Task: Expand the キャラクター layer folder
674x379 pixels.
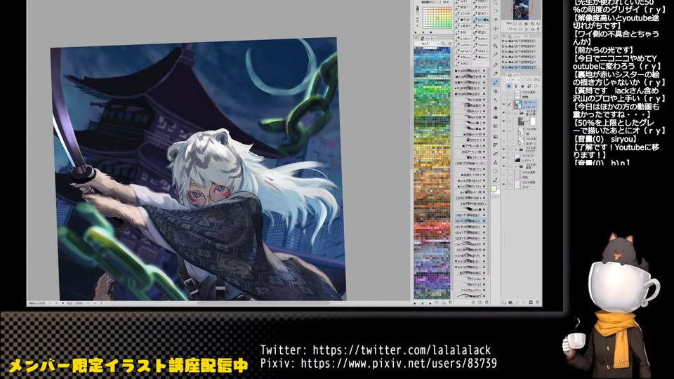Action: click(x=516, y=149)
